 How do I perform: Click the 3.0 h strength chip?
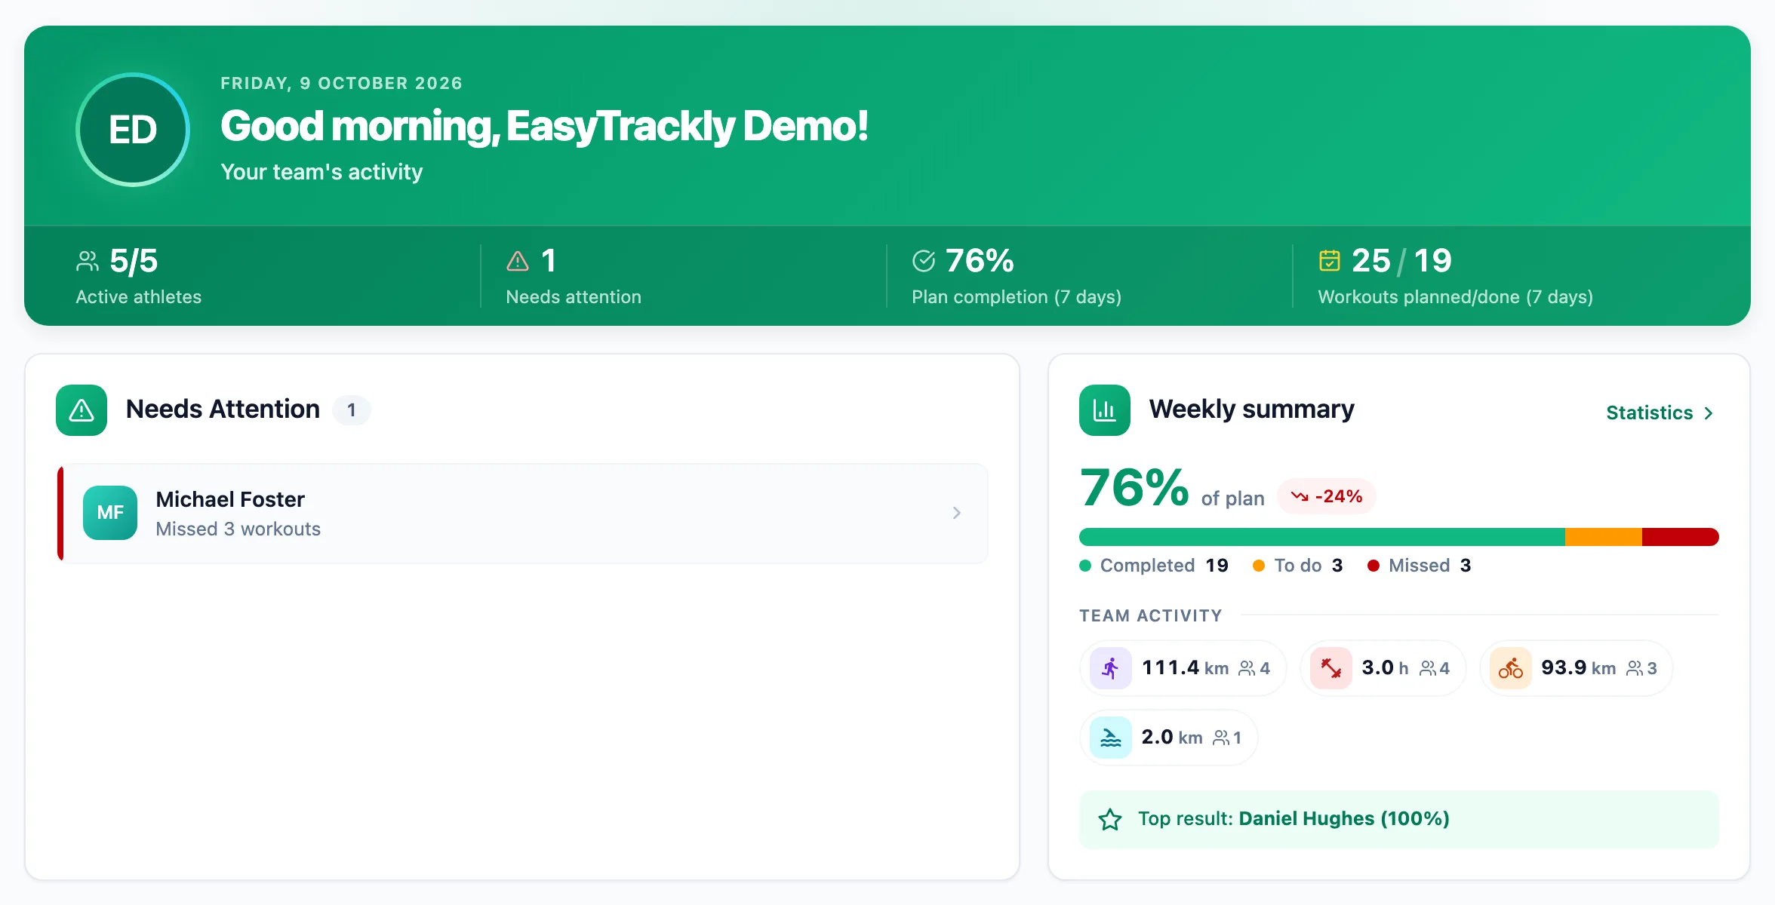pos(1383,668)
